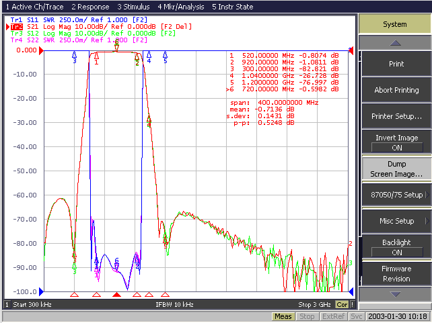Click the softkey menu scroll-down arrow

coord(396,294)
